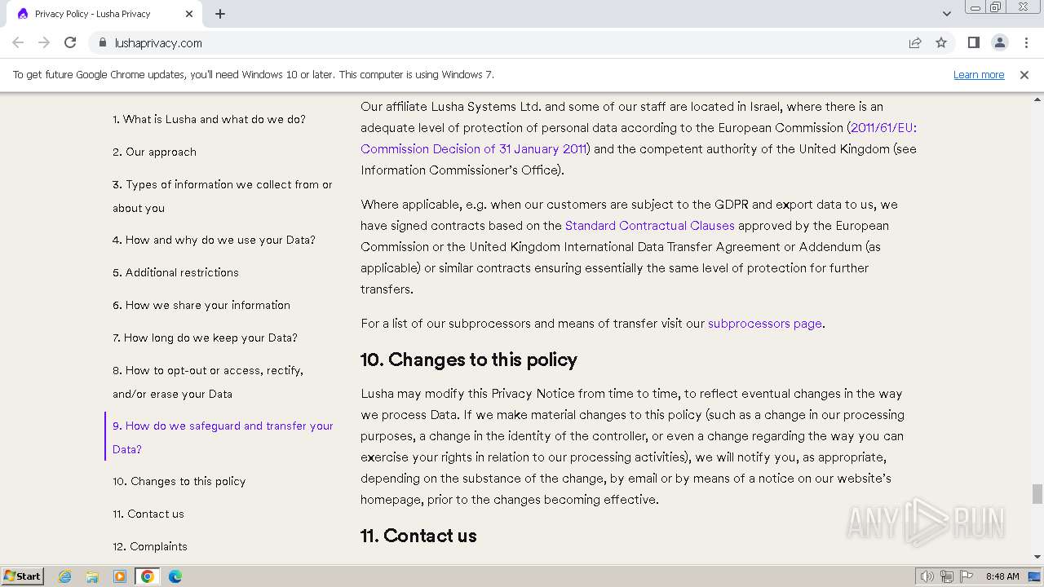1044x587 pixels.
Task: Go back to the previous page
Action: (x=18, y=43)
